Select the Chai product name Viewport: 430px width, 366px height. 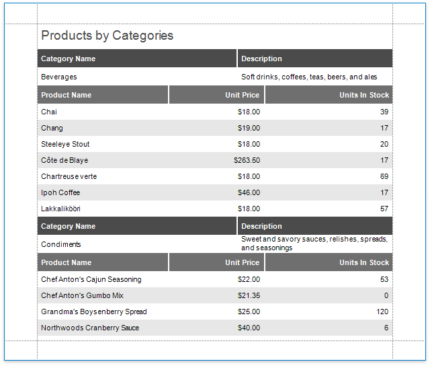[49, 112]
